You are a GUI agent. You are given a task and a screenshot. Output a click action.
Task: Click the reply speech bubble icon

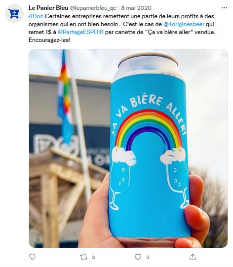tap(32, 257)
